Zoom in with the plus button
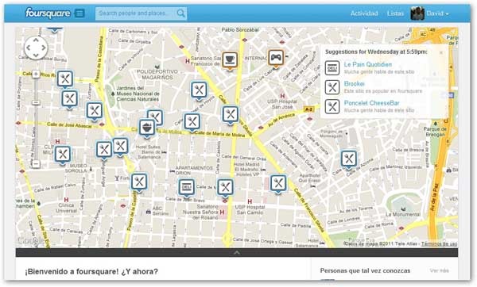 36,74
